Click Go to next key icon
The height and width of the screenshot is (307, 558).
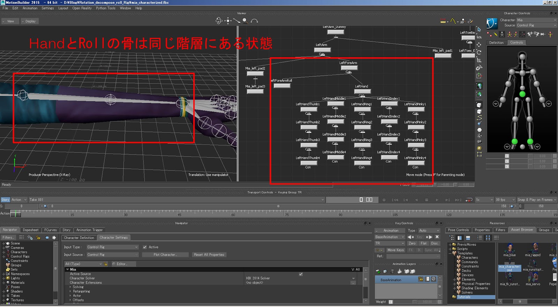(x=429, y=237)
